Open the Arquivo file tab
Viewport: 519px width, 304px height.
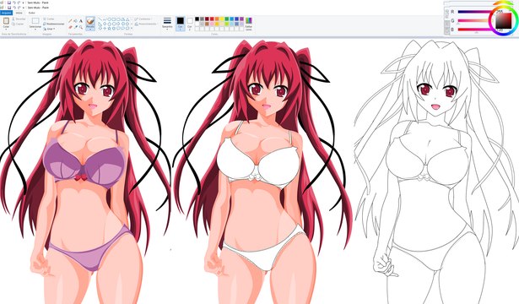tap(6, 13)
